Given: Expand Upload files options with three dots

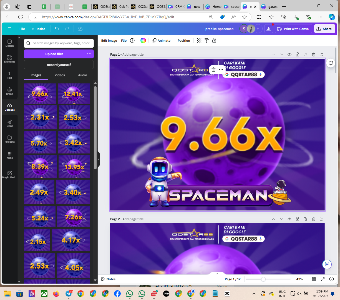Looking at the screenshot, I should [x=89, y=54].
